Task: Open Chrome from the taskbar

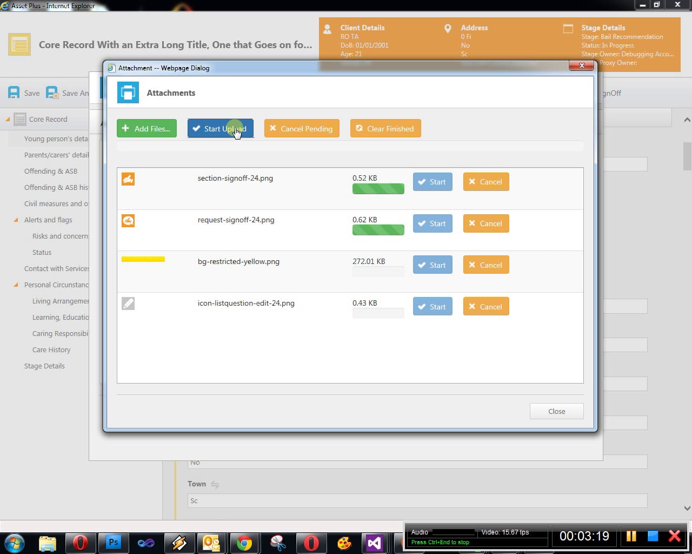Action: tap(244, 543)
